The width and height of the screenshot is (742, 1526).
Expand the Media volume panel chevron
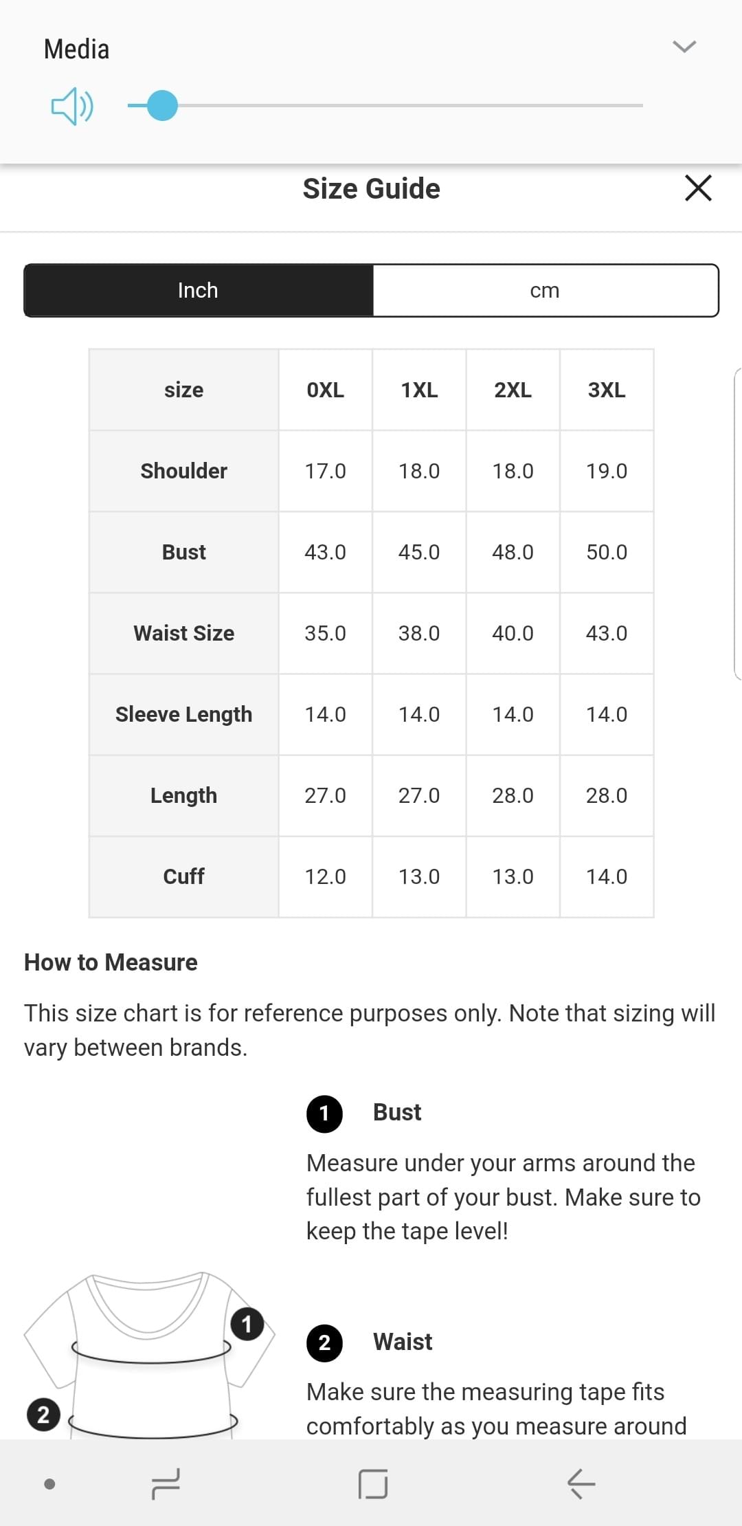[684, 46]
